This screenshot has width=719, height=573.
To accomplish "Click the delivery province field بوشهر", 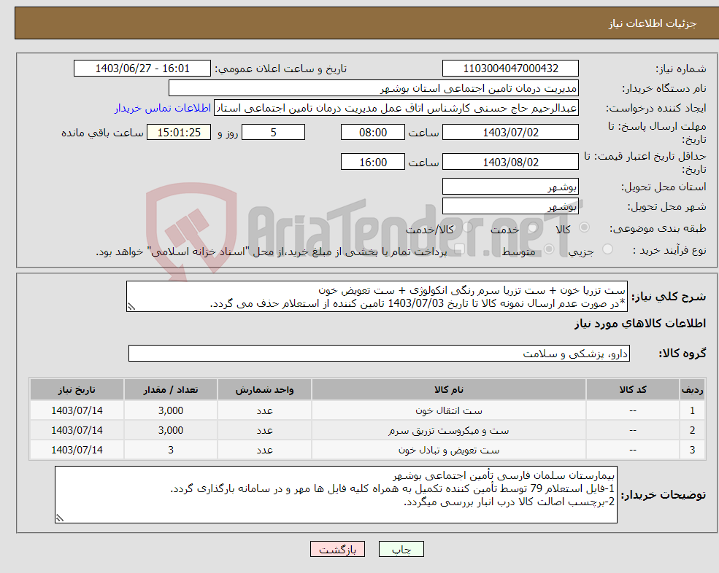I will pyautogui.click(x=510, y=187).
